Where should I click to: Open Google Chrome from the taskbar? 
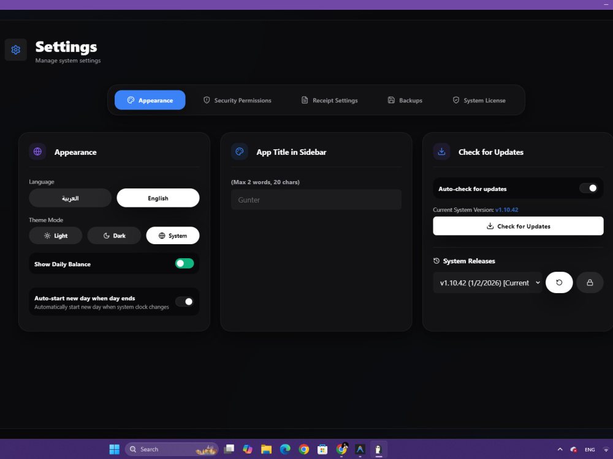pyautogui.click(x=304, y=449)
